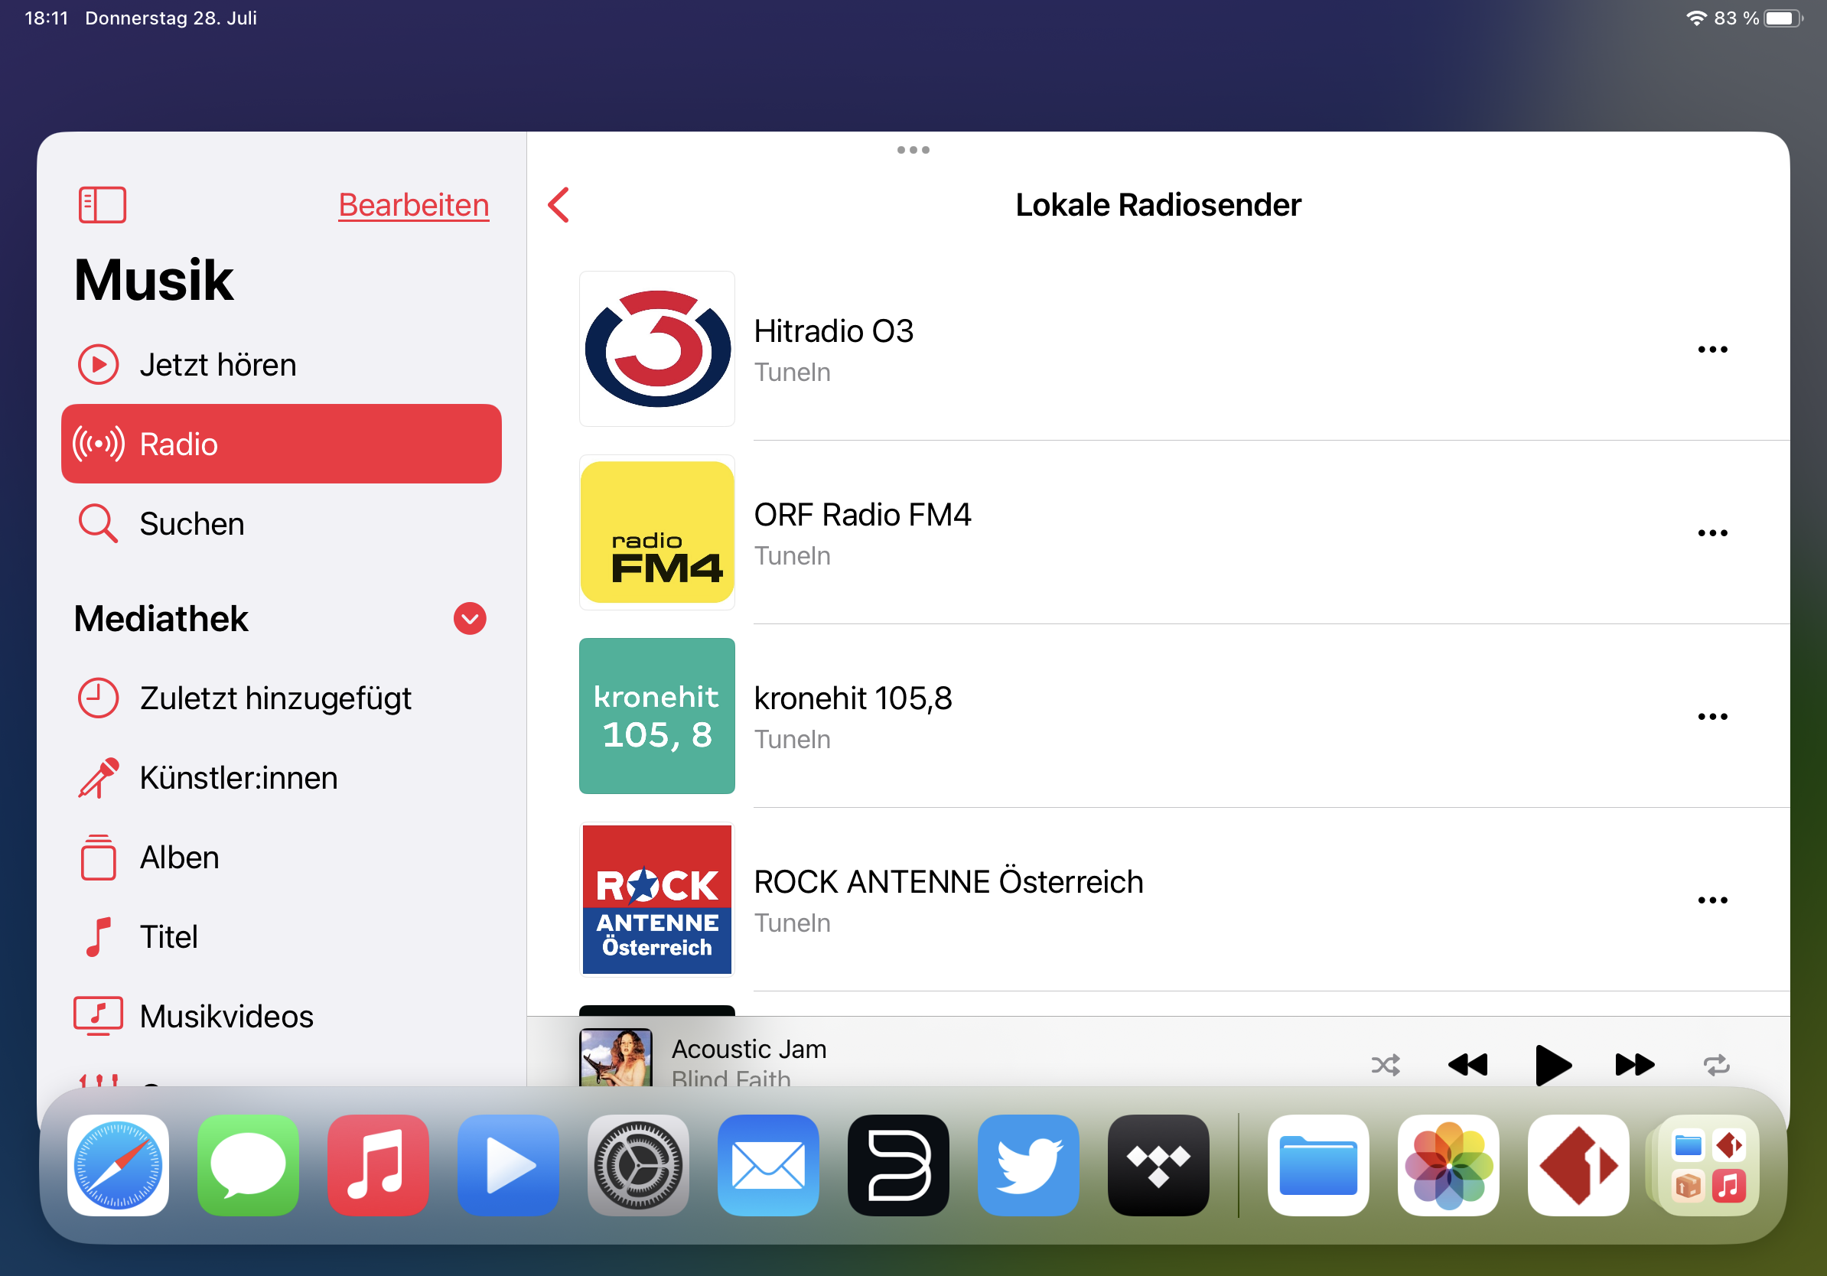Image resolution: width=1827 pixels, height=1276 pixels.
Task: Open Titel in Mediathek
Action: (x=281, y=937)
